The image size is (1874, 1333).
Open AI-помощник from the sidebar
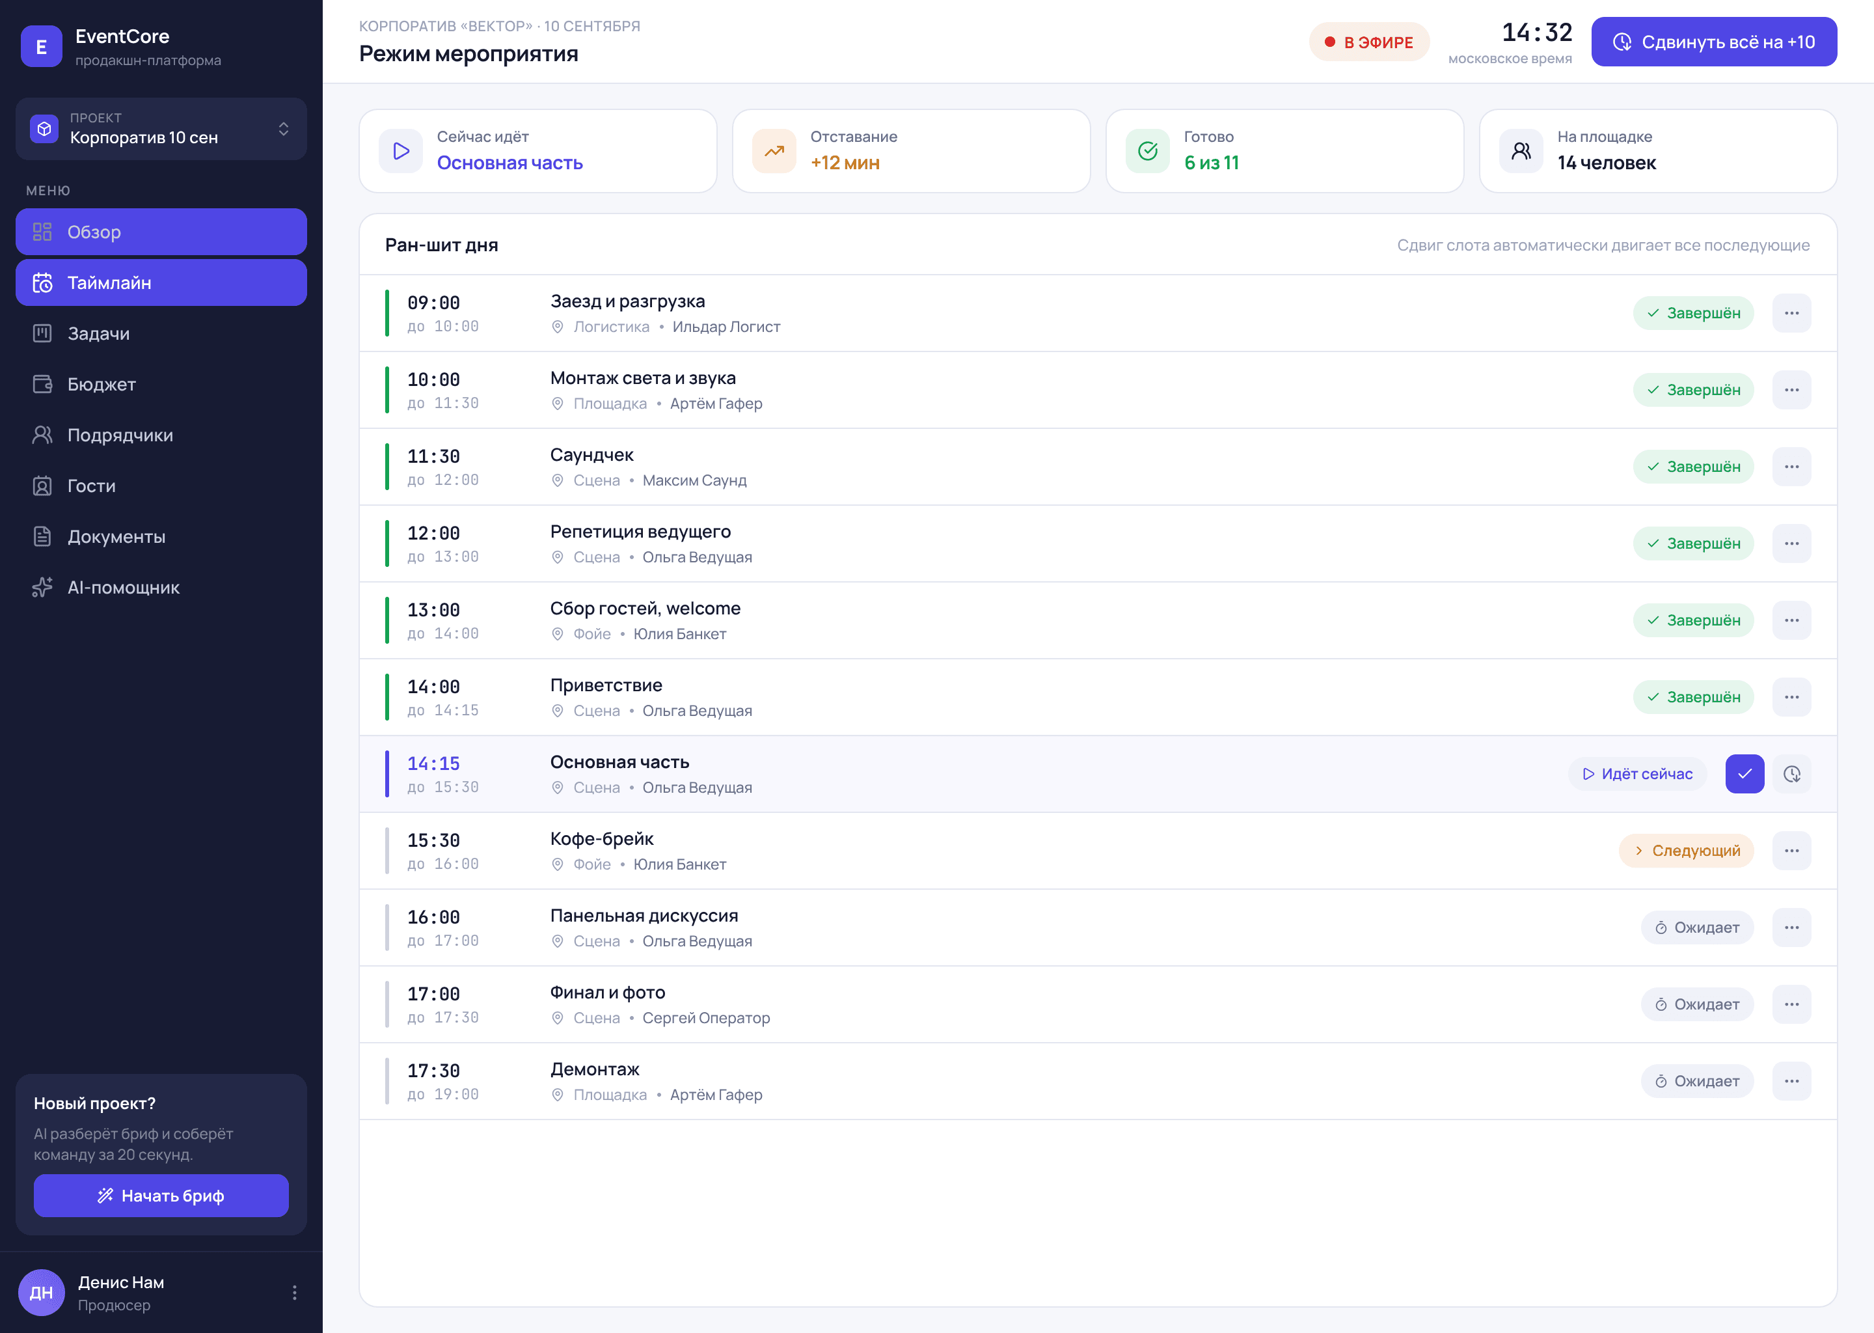tap(161, 588)
